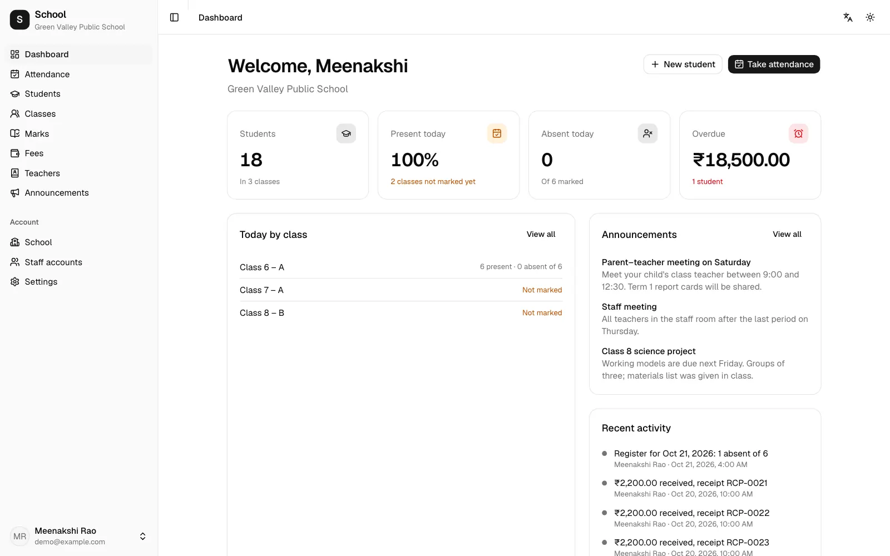Open Students in the sidebar
This screenshot has width=890, height=556.
79,94
